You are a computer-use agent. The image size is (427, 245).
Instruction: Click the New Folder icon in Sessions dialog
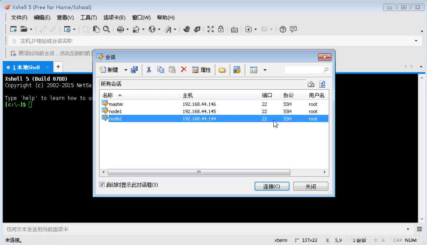222,70
